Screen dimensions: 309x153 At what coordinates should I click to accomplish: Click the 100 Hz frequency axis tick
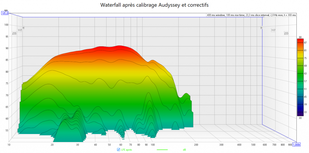point(153,145)
